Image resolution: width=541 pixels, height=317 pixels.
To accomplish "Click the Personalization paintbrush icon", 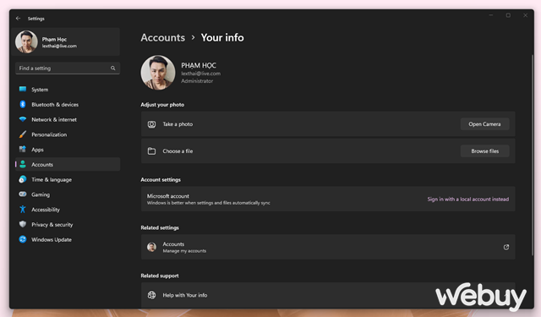I will pyautogui.click(x=23, y=134).
